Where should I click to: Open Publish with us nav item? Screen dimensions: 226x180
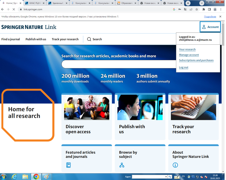click(x=36, y=39)
